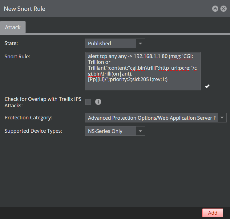The height and width of the screenshot is (219, 230).
Task: Show info about overlap check
Action: pos(98,102)
